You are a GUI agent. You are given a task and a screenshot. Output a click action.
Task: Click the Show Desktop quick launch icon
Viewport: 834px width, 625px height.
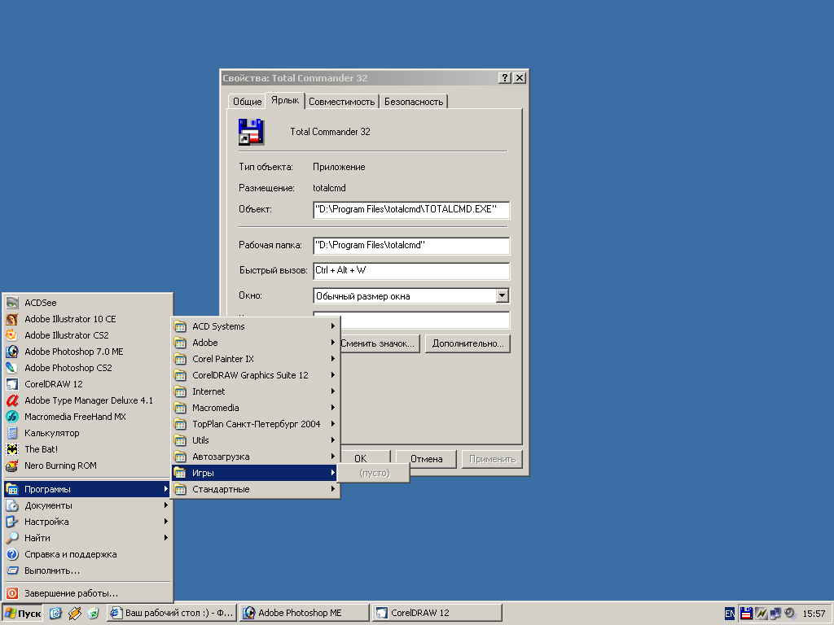[56, 614]
